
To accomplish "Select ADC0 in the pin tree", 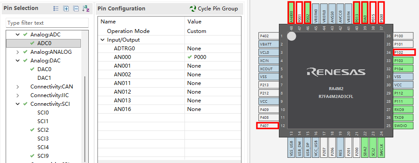I will pos(44,43).
